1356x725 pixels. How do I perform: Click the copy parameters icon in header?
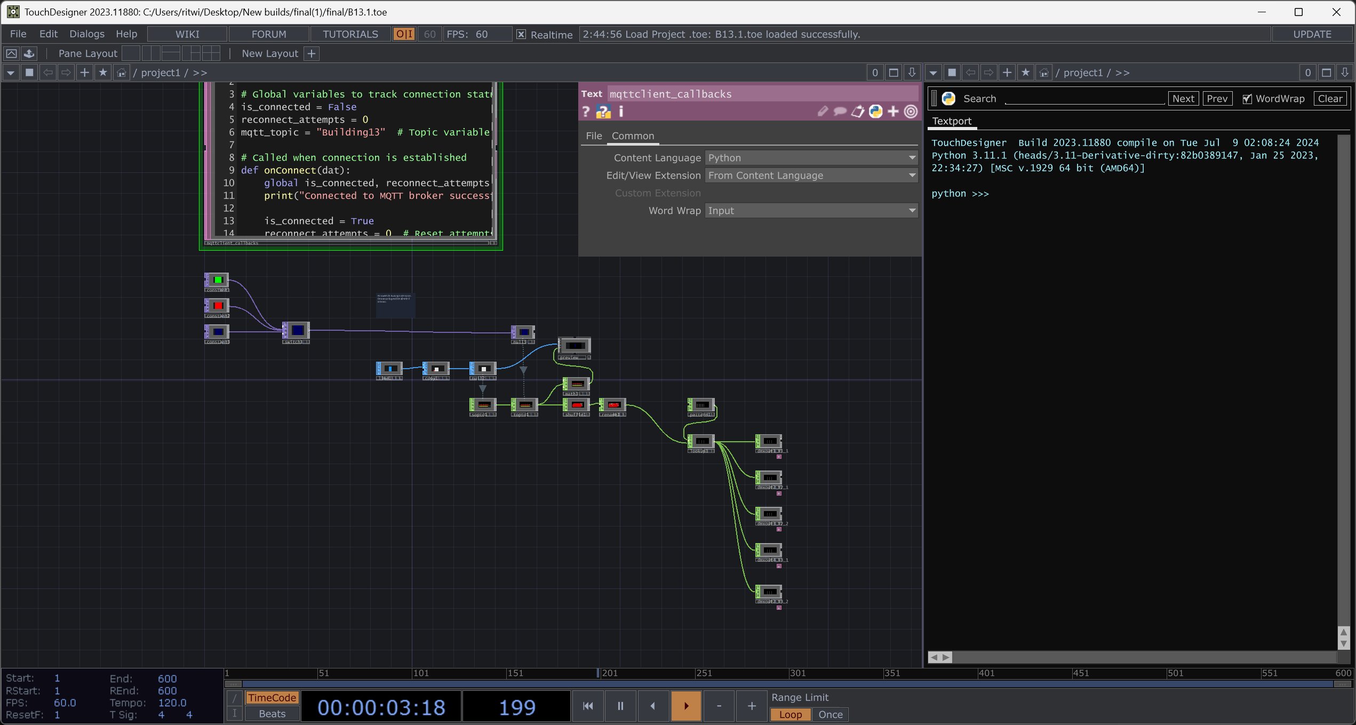pos(858,111)
